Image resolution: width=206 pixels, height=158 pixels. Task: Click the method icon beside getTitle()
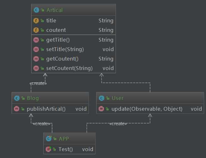point(36,40)
